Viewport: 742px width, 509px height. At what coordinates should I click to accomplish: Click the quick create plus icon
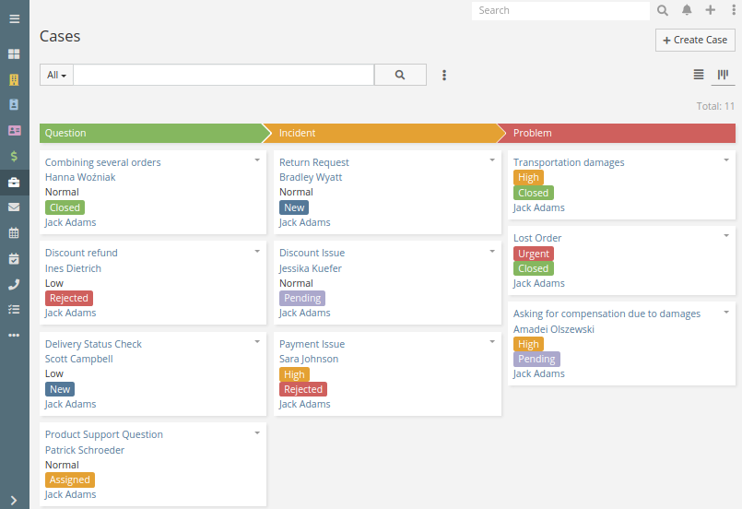coord(711,10)
